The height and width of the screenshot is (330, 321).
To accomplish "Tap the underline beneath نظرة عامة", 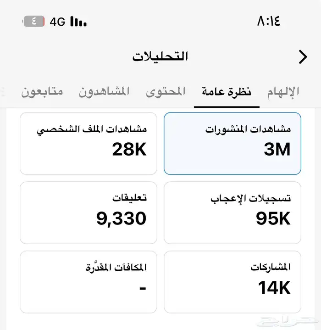I will point(227,106).
